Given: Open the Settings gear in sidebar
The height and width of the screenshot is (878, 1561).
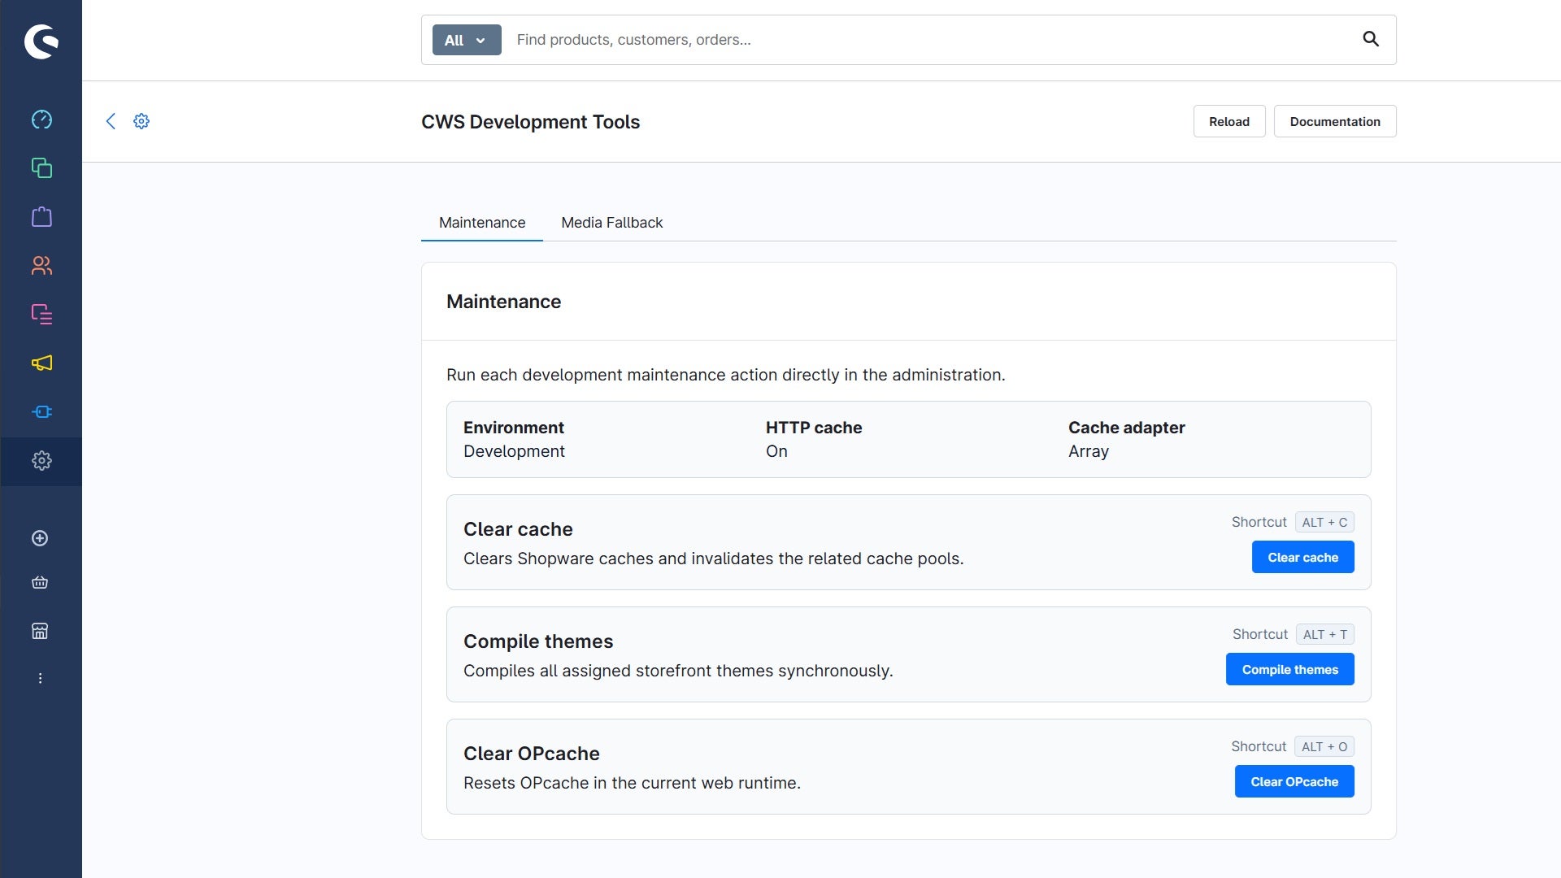Looking at the screenshot, I should point(41,461).
